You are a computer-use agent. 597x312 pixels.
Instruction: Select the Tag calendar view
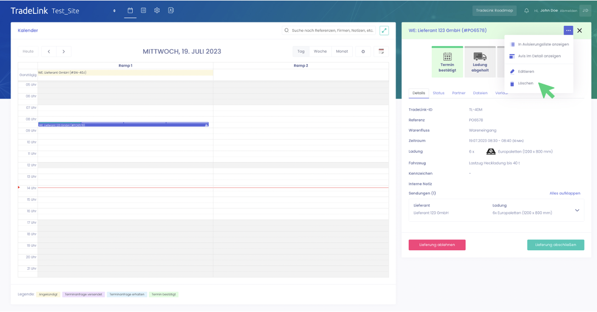click(301, 51)
